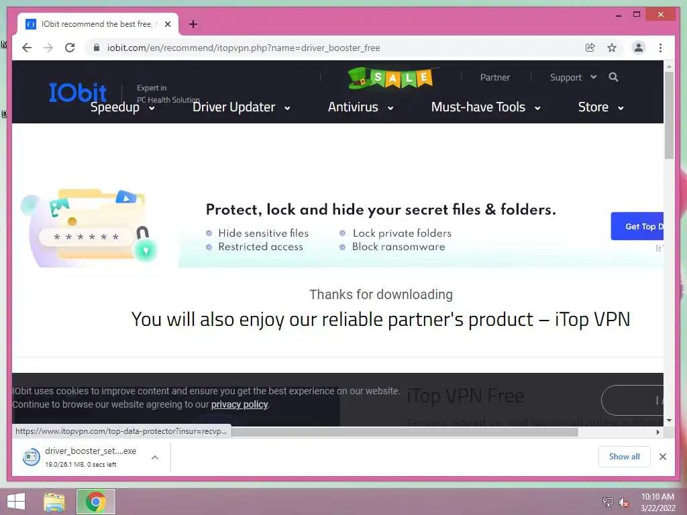Open the Support dropdown
The height and width of the screenshot is (515, 687).
[x=573, y=78]
